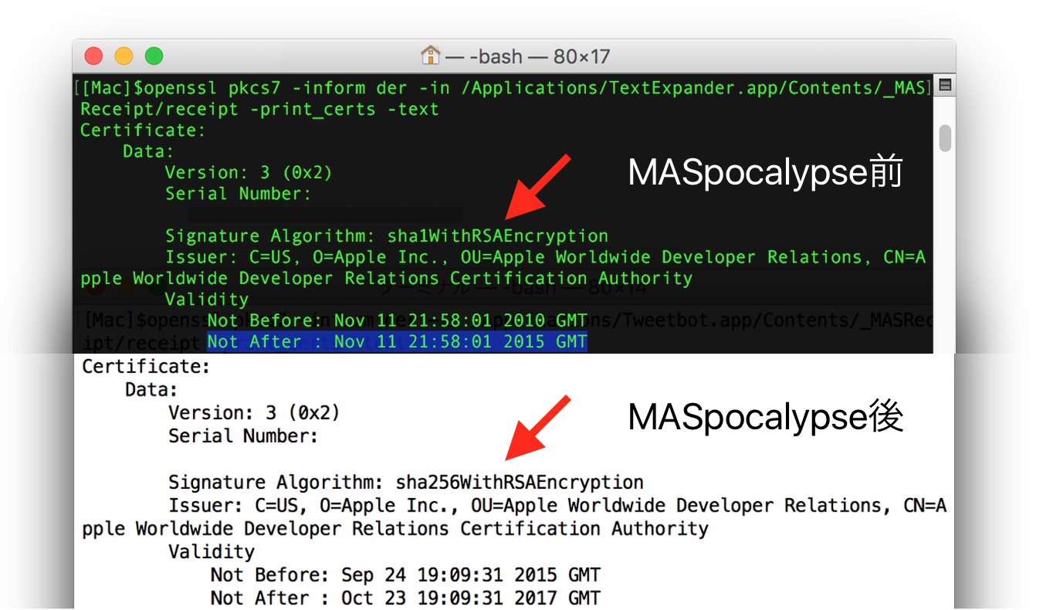Click green 'Certificate:' in the dark terminal
This screenshot has width=1053, height=610.
coord(143,130)
